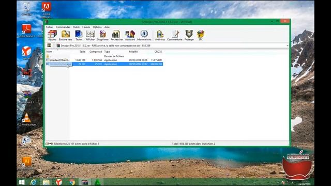
Task: Click the up-one-level icon beside the address bar
Action: (x=49, y=45)
